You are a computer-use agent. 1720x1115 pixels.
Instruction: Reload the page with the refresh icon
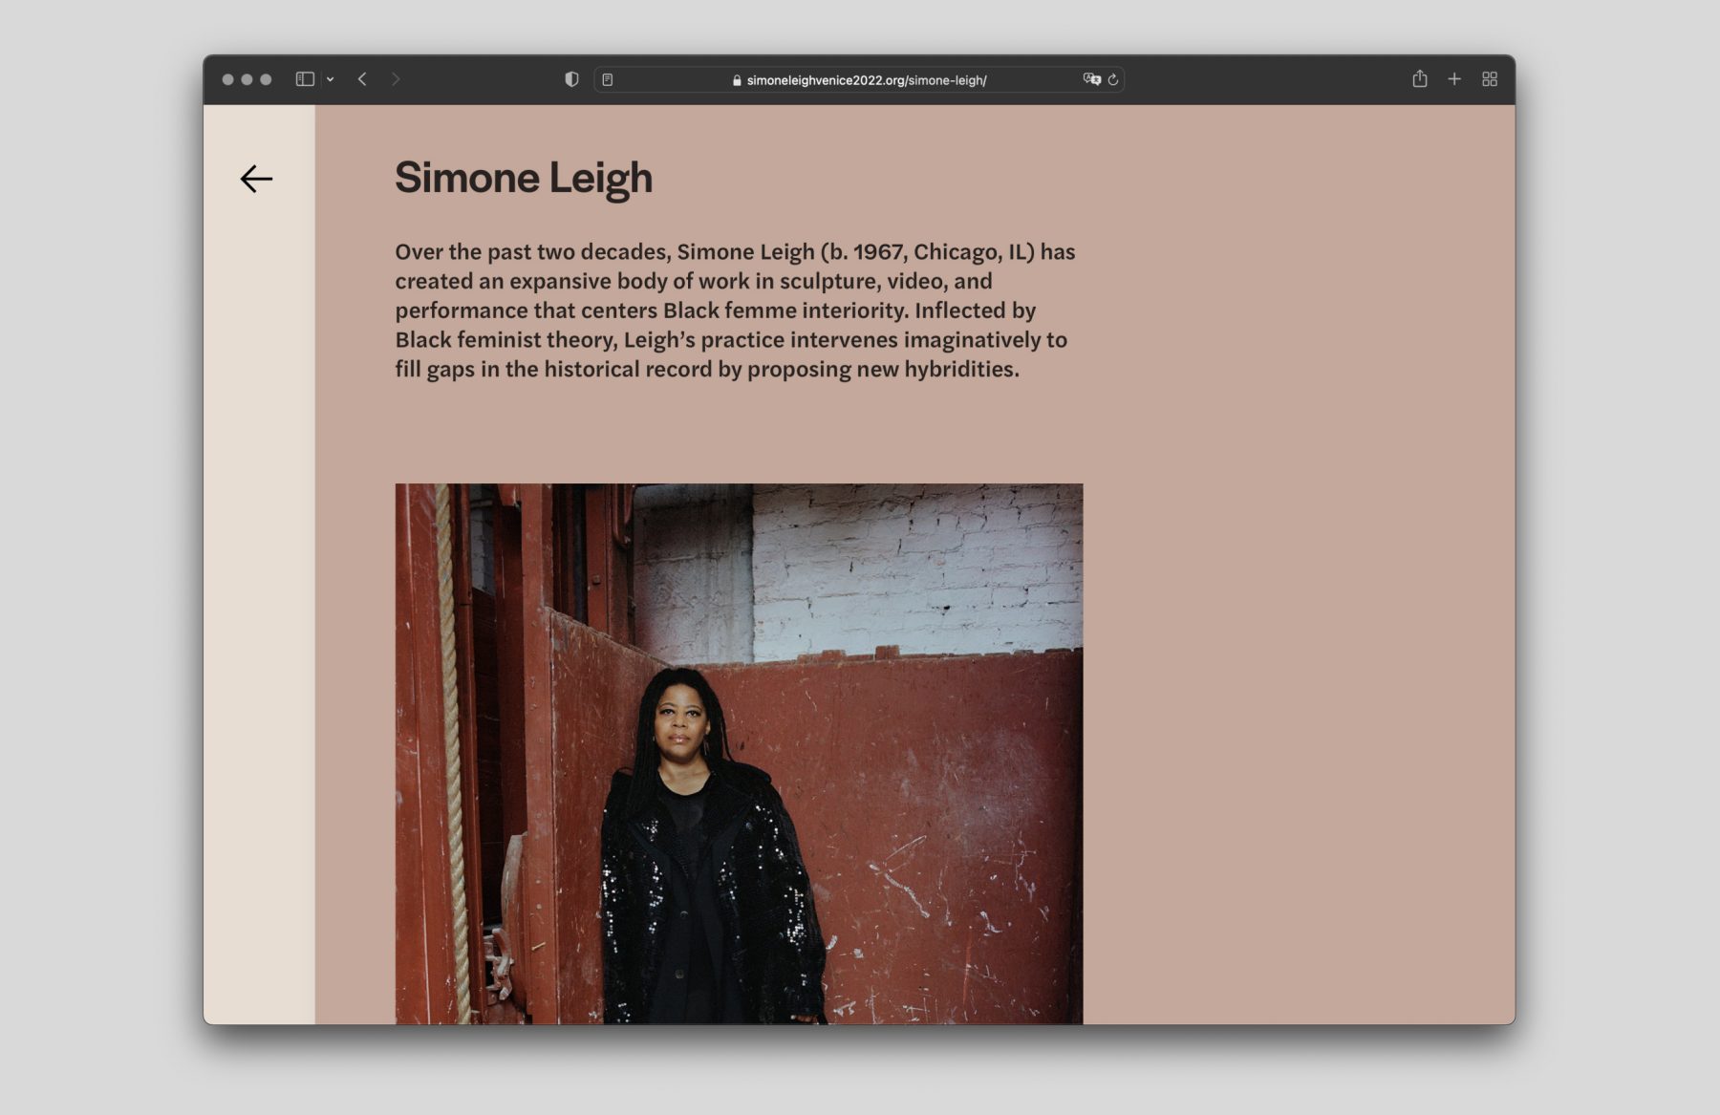(1113, 80)
